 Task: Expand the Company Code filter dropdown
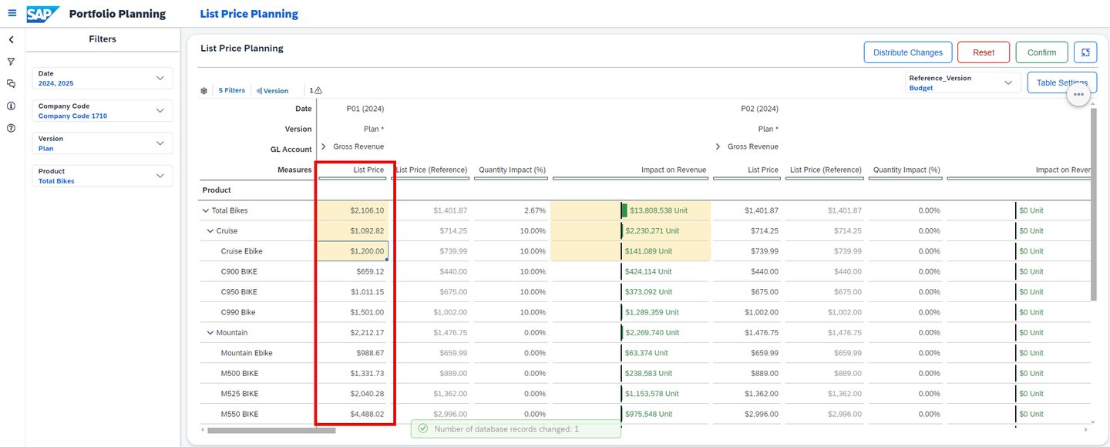160,110
